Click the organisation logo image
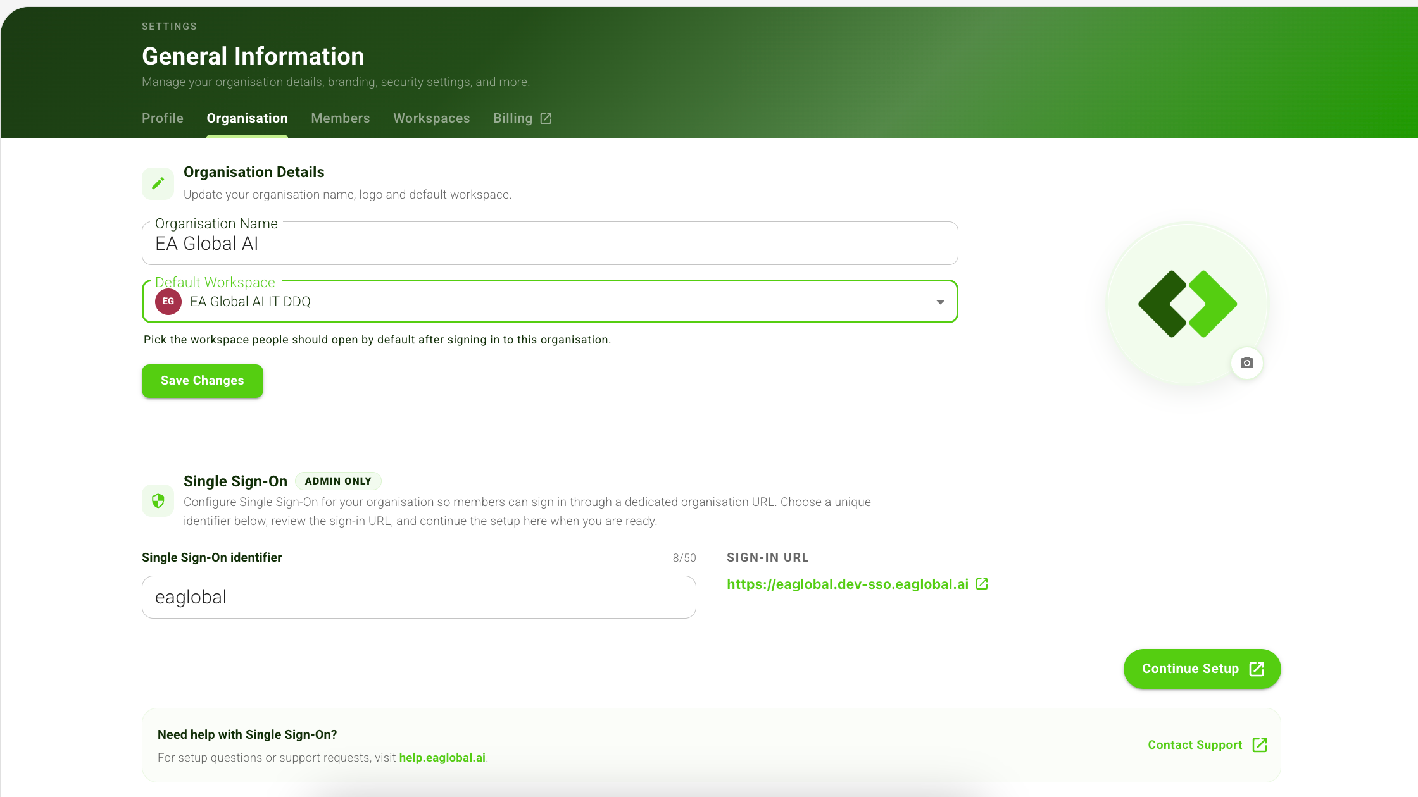This screenshot has height=797, width=1418. click(1188, 304)
